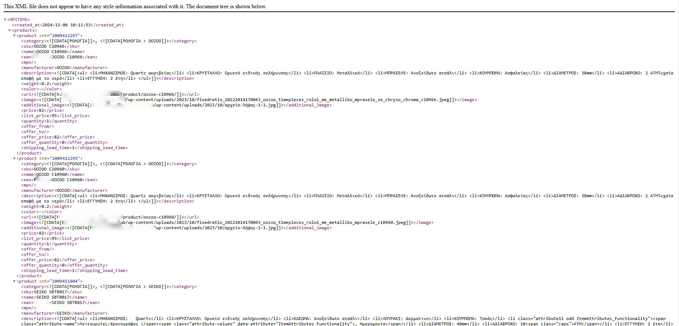The image size is (679, 326).
Task: Collapse the products node
Action: coord(10,30)
